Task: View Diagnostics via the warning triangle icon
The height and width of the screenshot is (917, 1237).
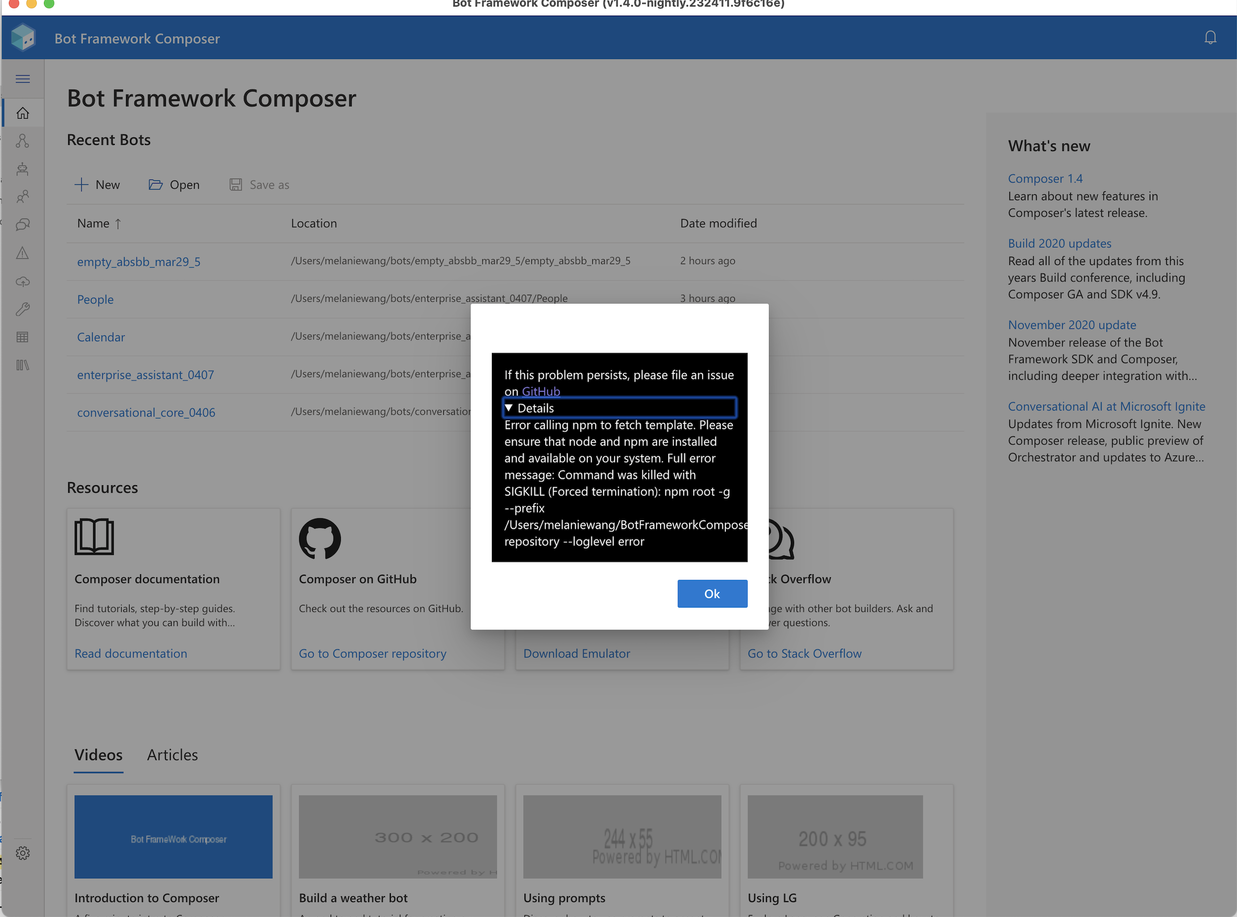Action: [23, 253]
